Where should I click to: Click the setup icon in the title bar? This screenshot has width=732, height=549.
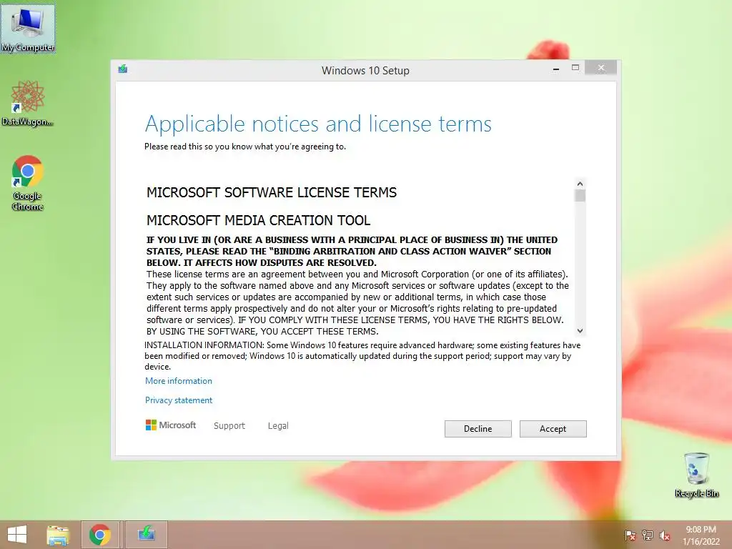[123, 69]
